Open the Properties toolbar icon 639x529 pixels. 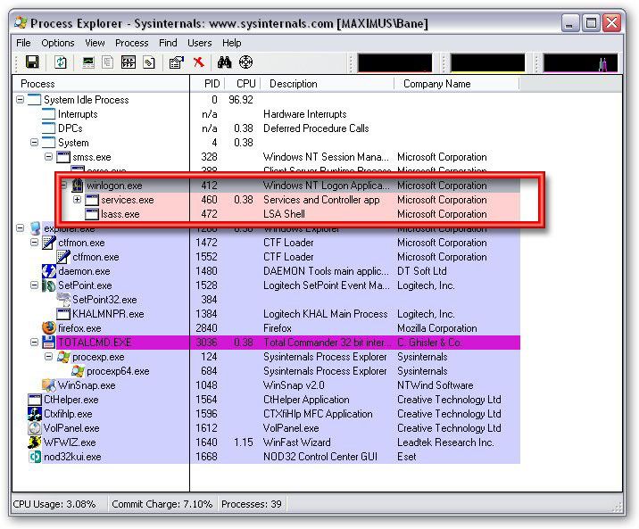[x=176, y=62]
